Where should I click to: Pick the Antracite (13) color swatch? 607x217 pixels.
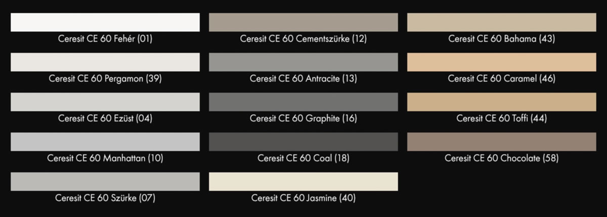point(303,62)
